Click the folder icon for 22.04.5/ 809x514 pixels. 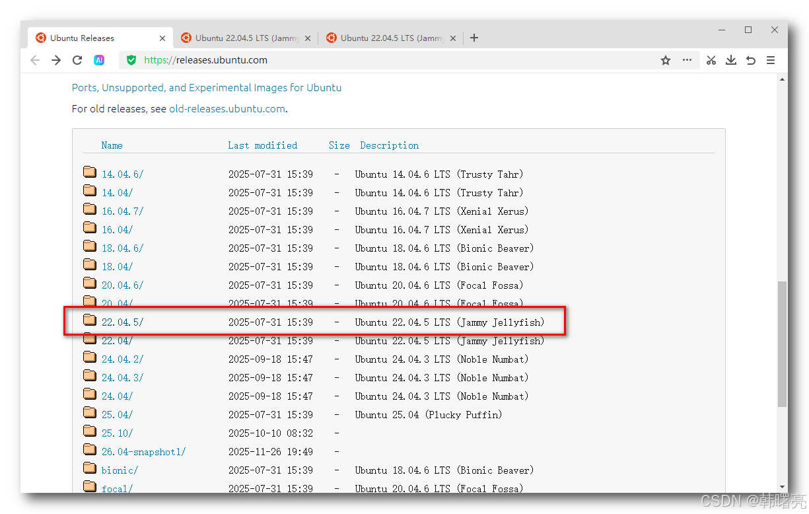point(90,321)
